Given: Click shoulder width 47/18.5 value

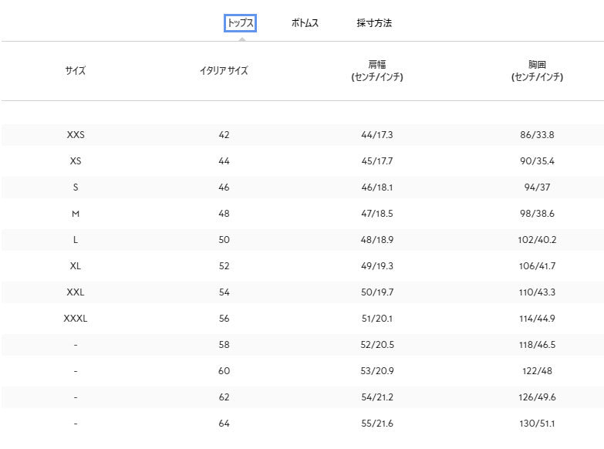Looking at the screenshot, I should pos(377,214).
